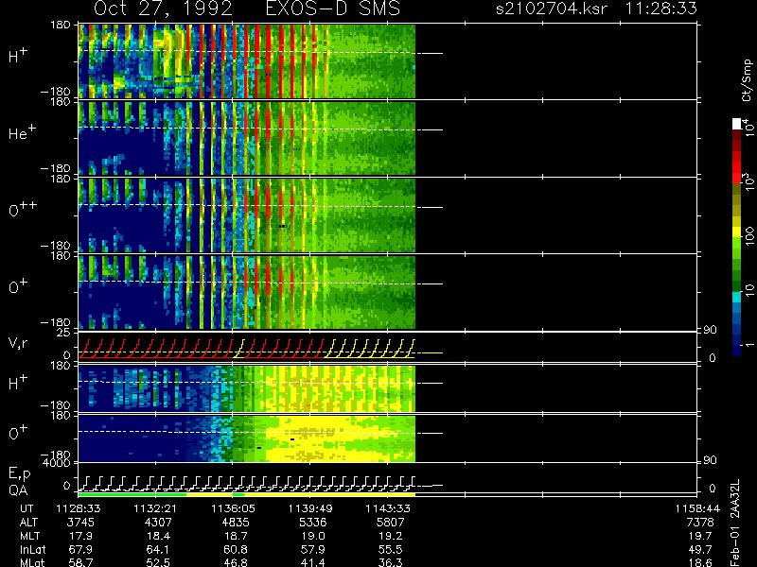Click the "ALT" row label
The width and height of the screenshot is (757, 567).
pos(28,523)
